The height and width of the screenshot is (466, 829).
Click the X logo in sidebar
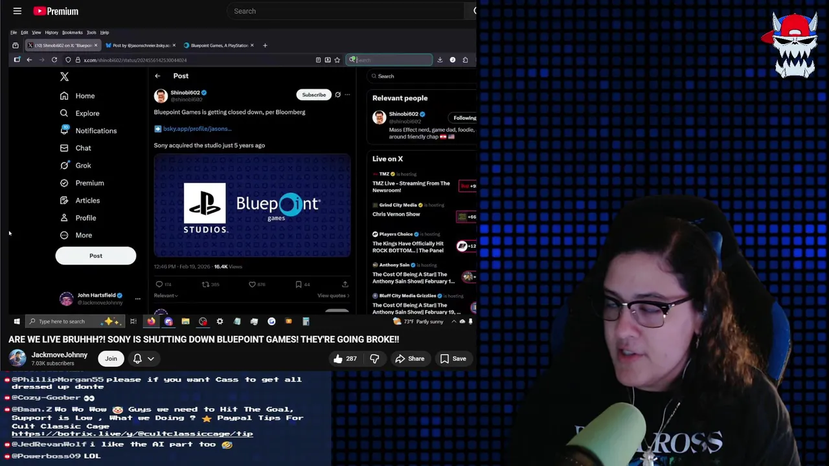pos(64,76)
